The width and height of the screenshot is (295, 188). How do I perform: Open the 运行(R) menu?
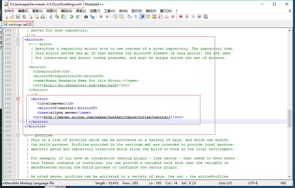pos(137,11)
